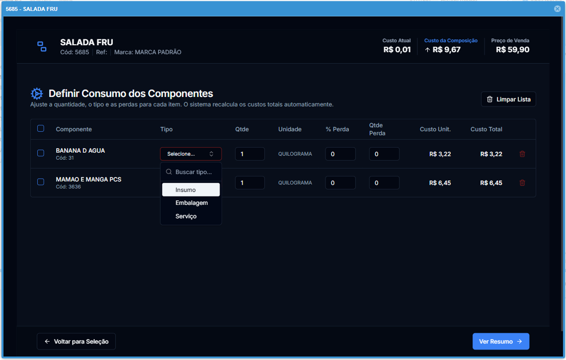The width and height of the screenshot is (566, 360).
Task: Click the gear icon by Definir Consumo
Action: coord(37,93)
